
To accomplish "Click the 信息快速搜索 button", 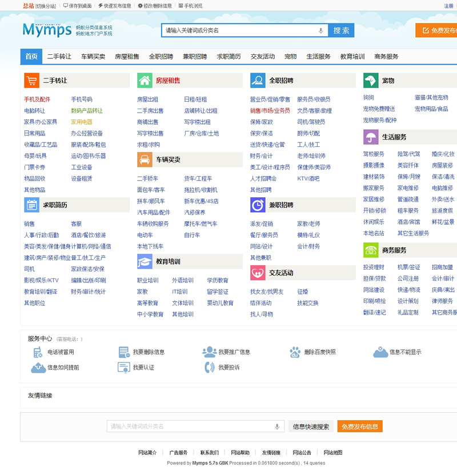I will pyautogui.click(x=311, y=426).
